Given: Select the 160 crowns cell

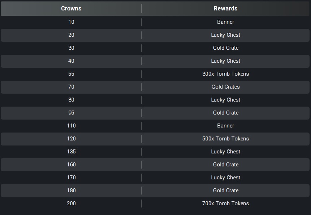Looking at the screenshot, I should point(71,165).
